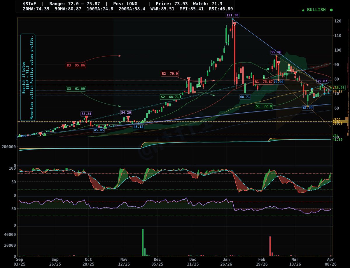
Task: Click the S1 72.0 support label
Action: [263, 106]
